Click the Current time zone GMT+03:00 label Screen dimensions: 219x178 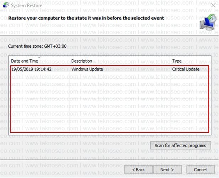(x=37, y=46)
